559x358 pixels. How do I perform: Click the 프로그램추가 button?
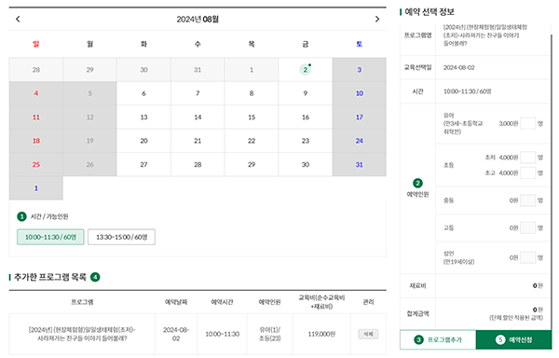click(438, 339)
